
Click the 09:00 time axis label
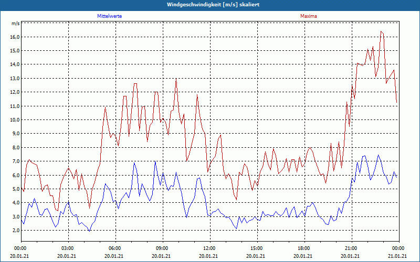tap(163, 248)
